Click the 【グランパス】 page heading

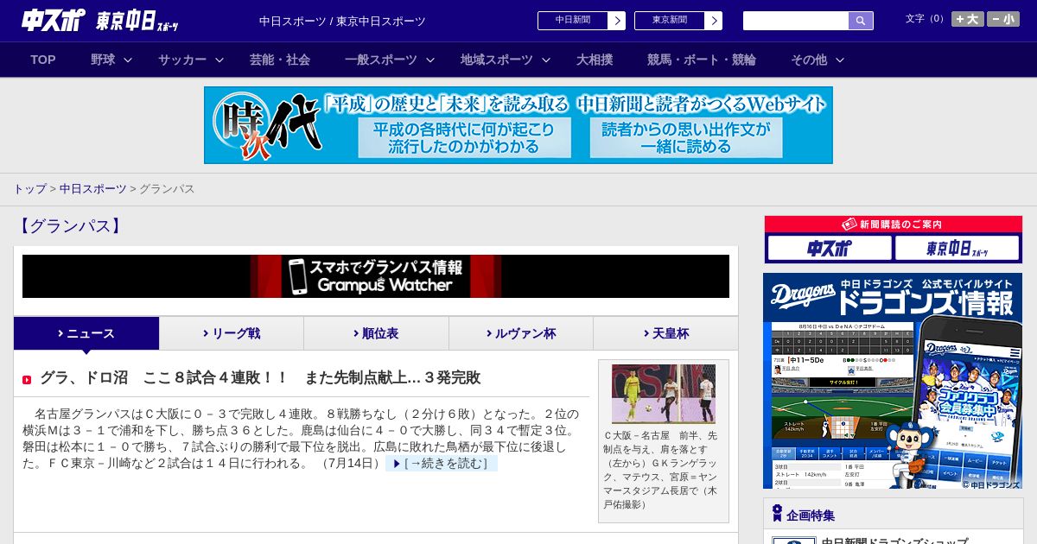click(69, 226)
